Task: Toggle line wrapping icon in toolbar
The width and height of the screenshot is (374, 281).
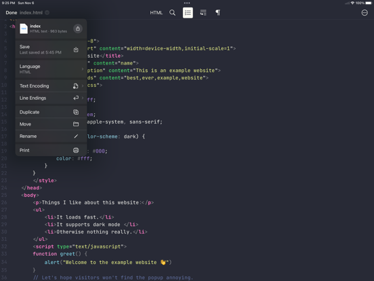Action: click(203, 13)
